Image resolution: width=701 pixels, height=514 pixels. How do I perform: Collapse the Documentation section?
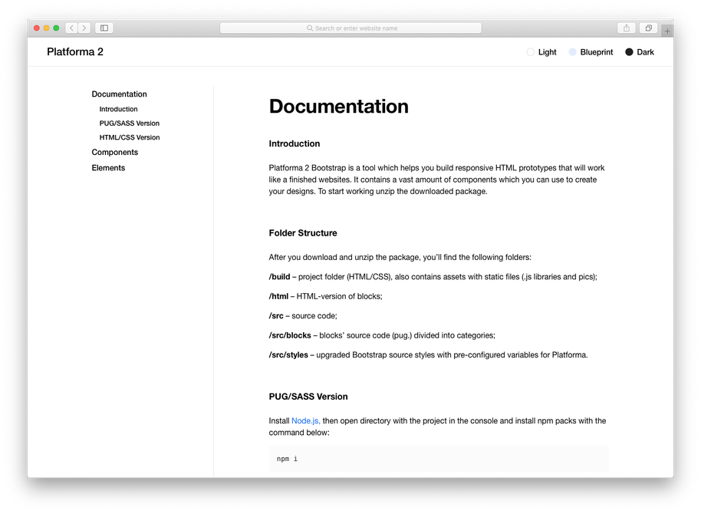(x=119, y=94)
